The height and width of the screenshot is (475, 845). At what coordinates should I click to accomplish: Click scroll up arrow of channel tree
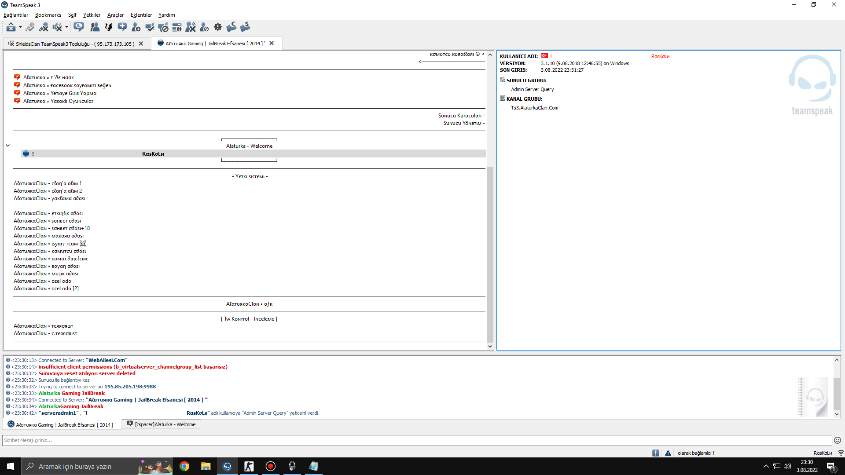point(490,55)
